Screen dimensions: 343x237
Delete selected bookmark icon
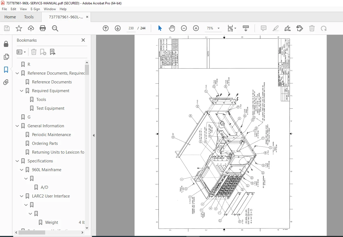tap(34, 52)
